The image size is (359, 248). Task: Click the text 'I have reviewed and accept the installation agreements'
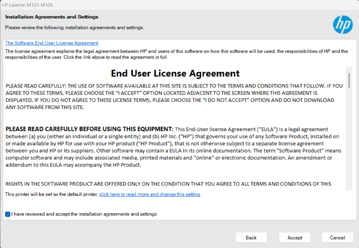pyautogui.click(x=84, y=214)
